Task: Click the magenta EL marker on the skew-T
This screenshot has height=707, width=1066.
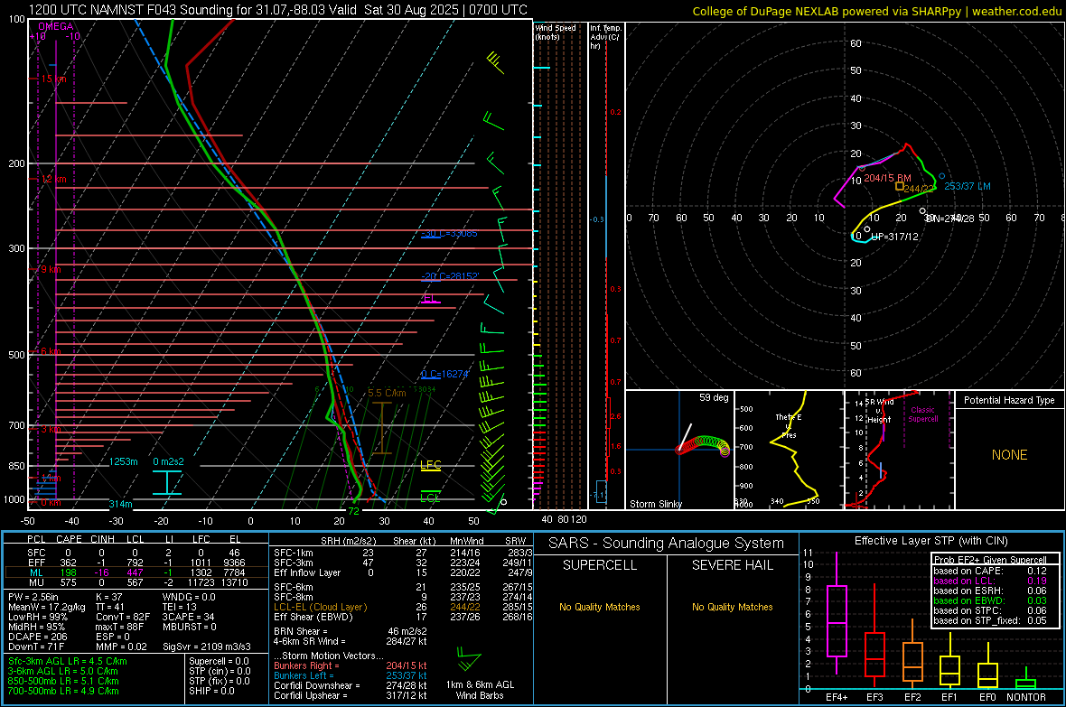Action: click(x=430, y=299)
